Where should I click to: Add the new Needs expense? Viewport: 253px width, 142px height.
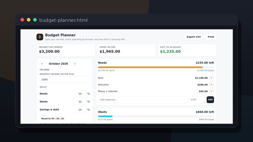(210, 100)
